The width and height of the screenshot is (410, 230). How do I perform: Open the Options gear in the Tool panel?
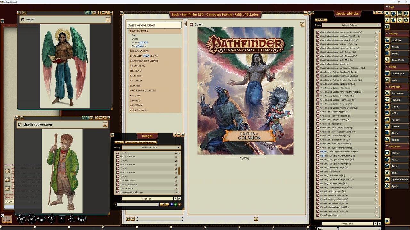(x=406, y=20)
